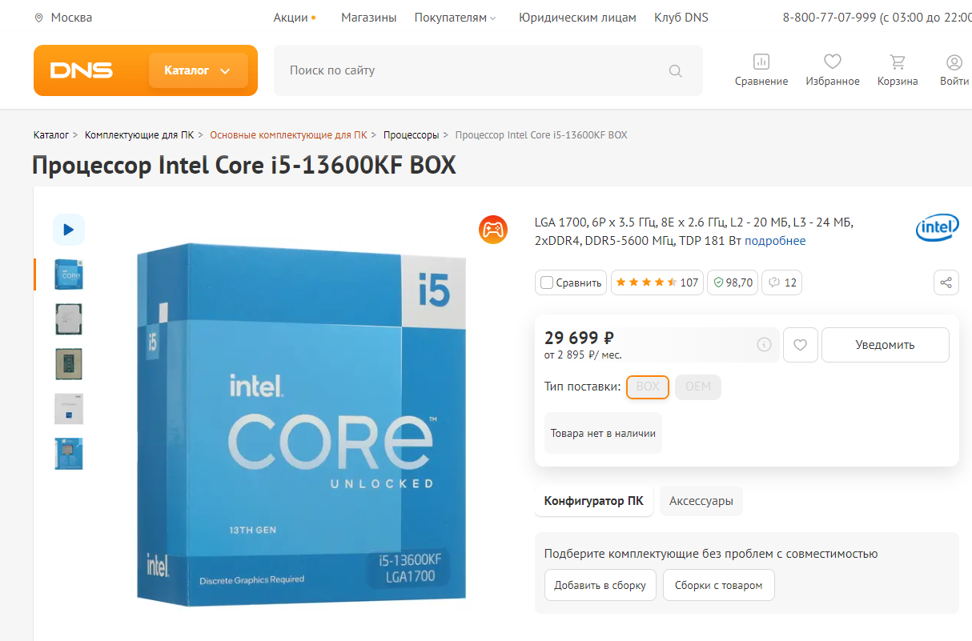Click the search magnifier icon
This screenshot has width=972, height=641.
pos(676,71)
